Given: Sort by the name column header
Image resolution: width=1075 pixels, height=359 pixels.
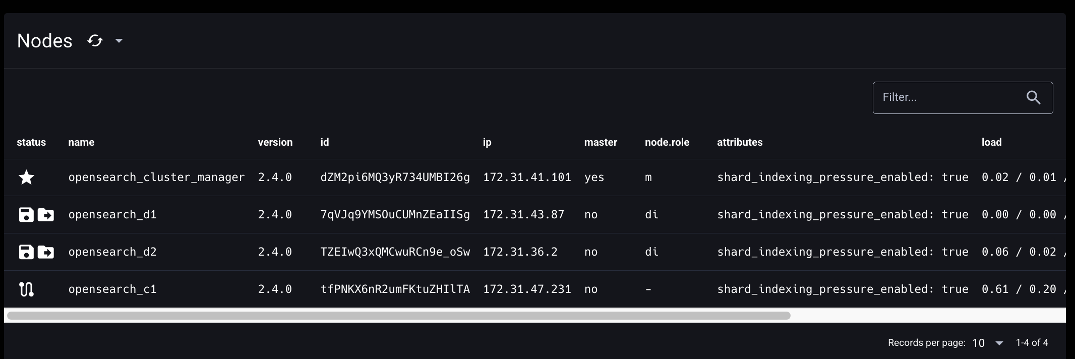Looking at the screenshot, I should [81, 142].
